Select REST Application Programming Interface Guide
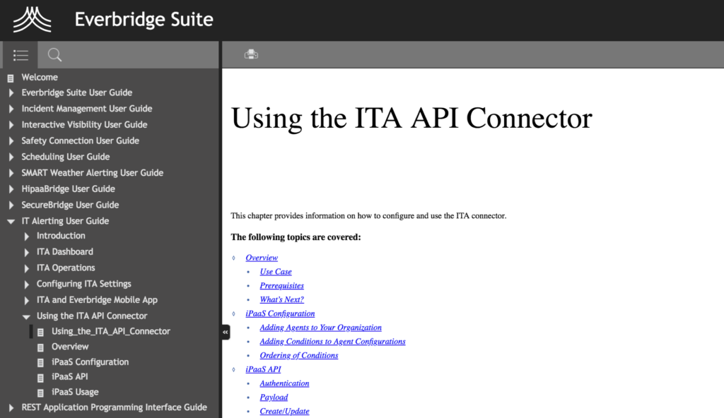 point(114,407)
